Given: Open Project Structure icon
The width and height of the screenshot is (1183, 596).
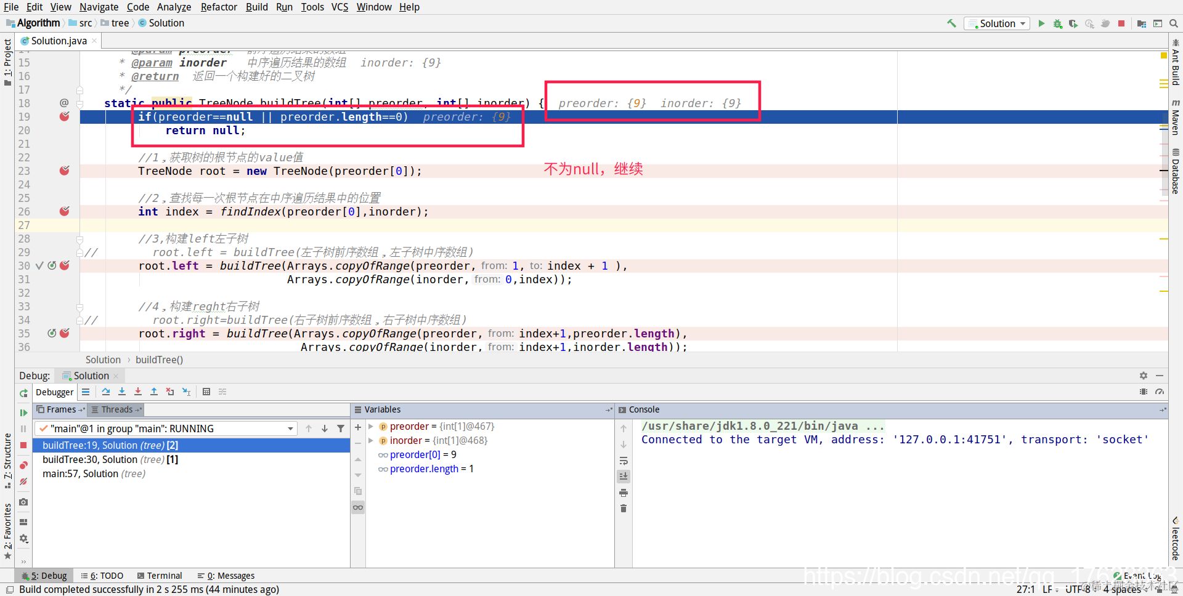Looking at the screenshot, I should 1142,23.
